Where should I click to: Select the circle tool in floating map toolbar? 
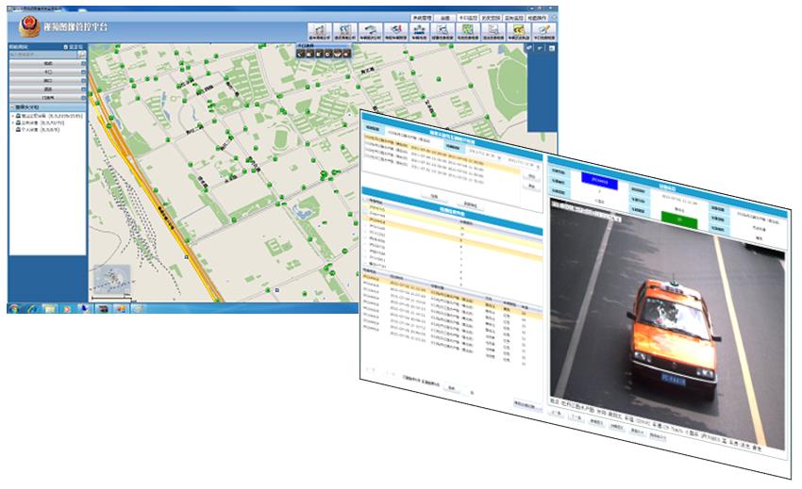click(327, 54)
